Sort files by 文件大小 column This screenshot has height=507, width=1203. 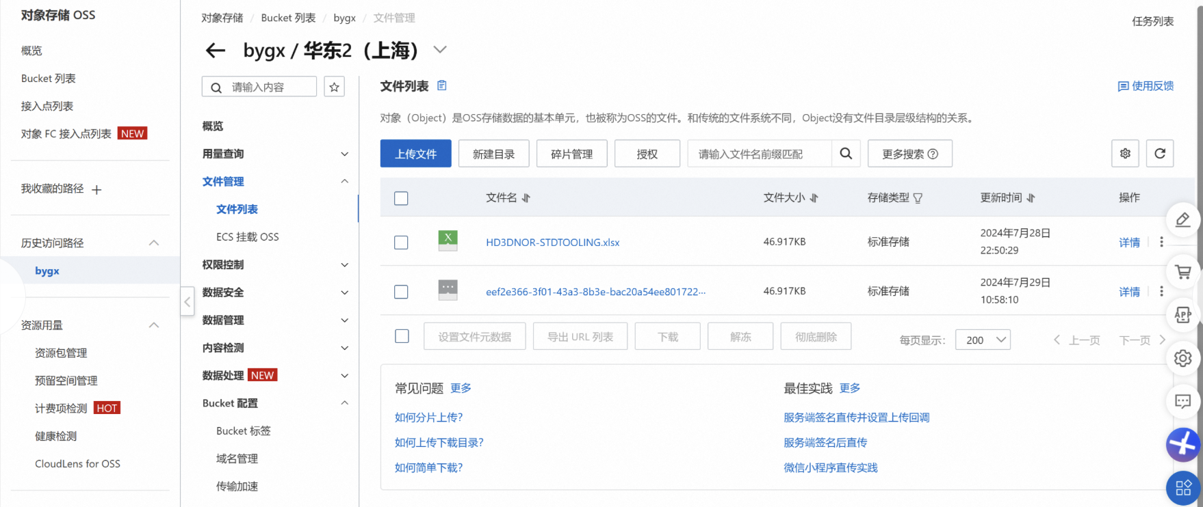(814, 198)
